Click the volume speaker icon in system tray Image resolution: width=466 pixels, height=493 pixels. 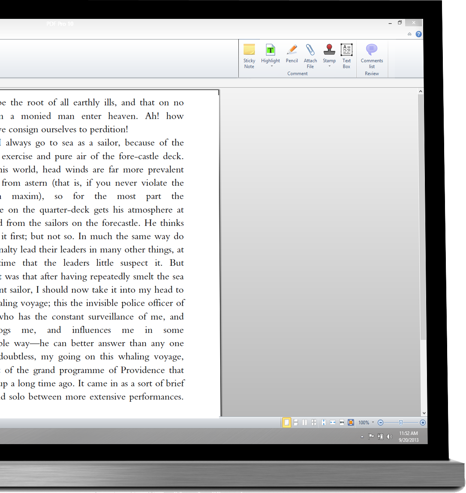tap(389, 437)
